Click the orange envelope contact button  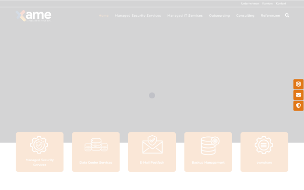[298, 95]
